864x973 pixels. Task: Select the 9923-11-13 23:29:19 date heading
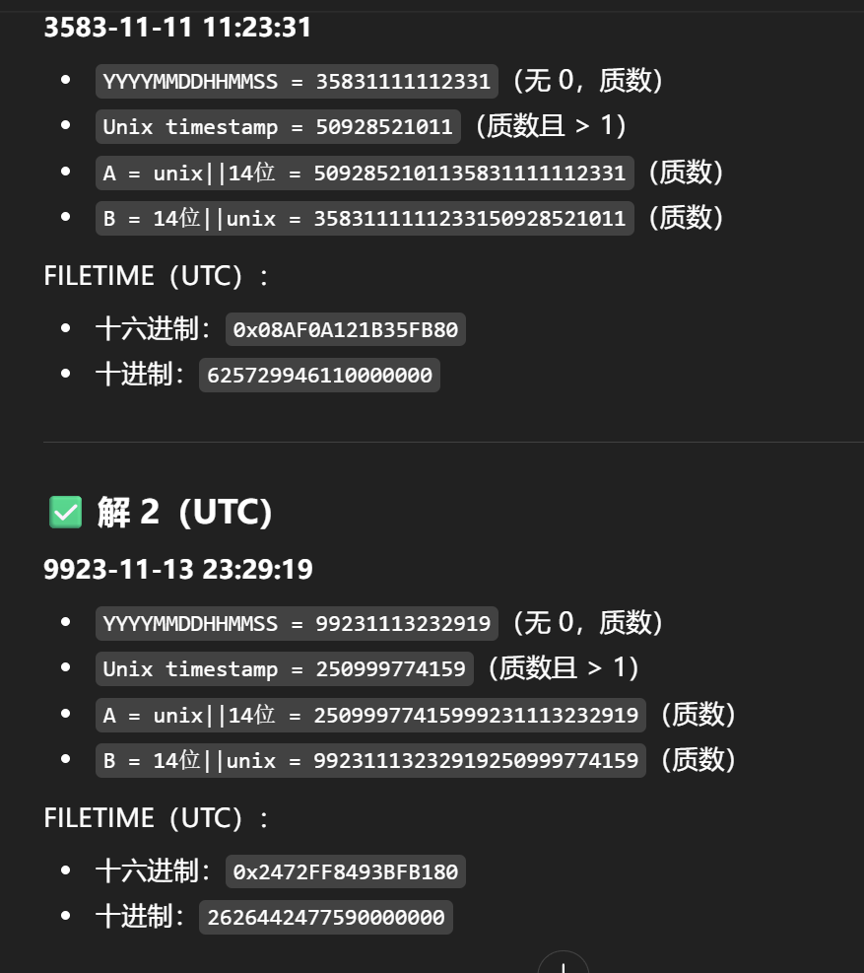coord(178,569)
